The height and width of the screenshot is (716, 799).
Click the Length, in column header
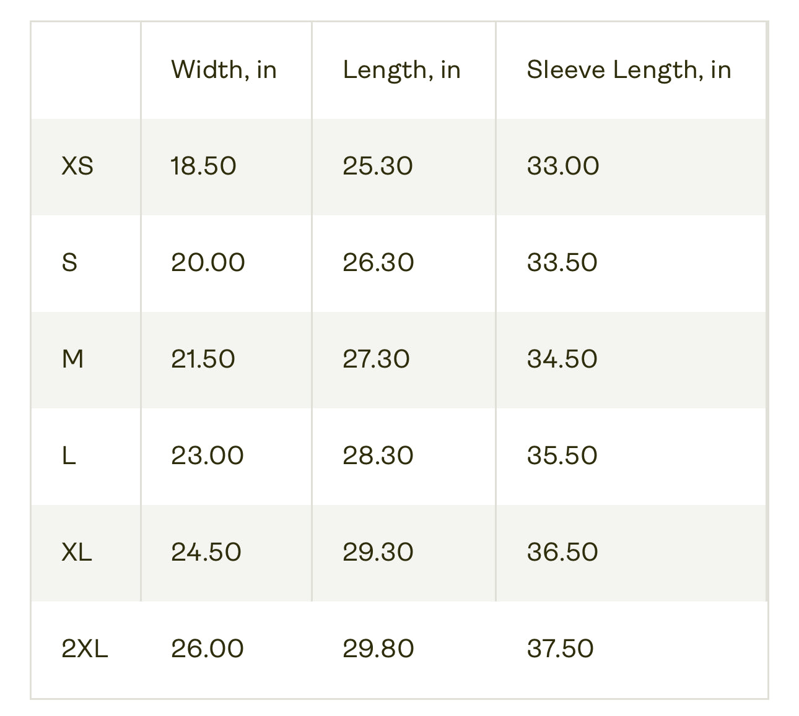[401, 70]
